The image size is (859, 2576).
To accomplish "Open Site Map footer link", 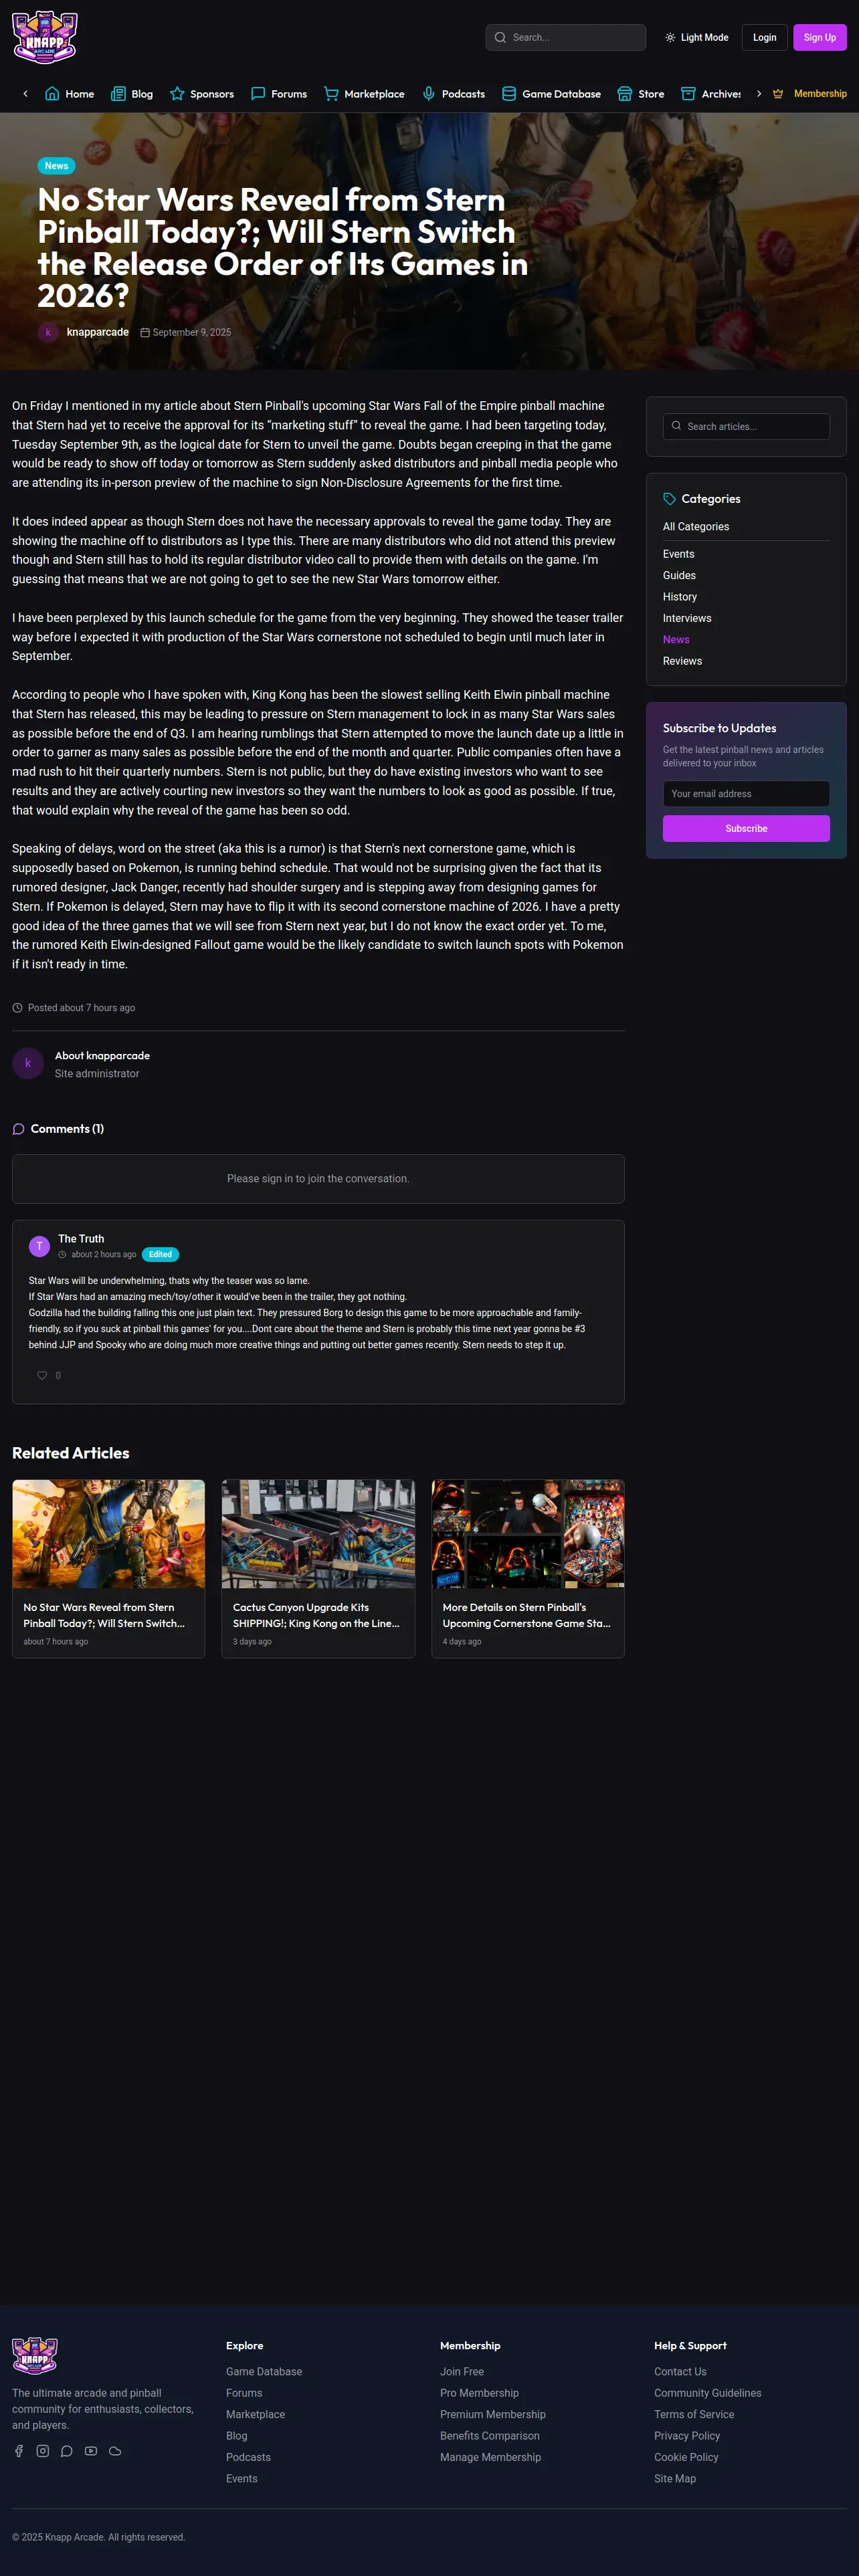I will (675, 2479).
